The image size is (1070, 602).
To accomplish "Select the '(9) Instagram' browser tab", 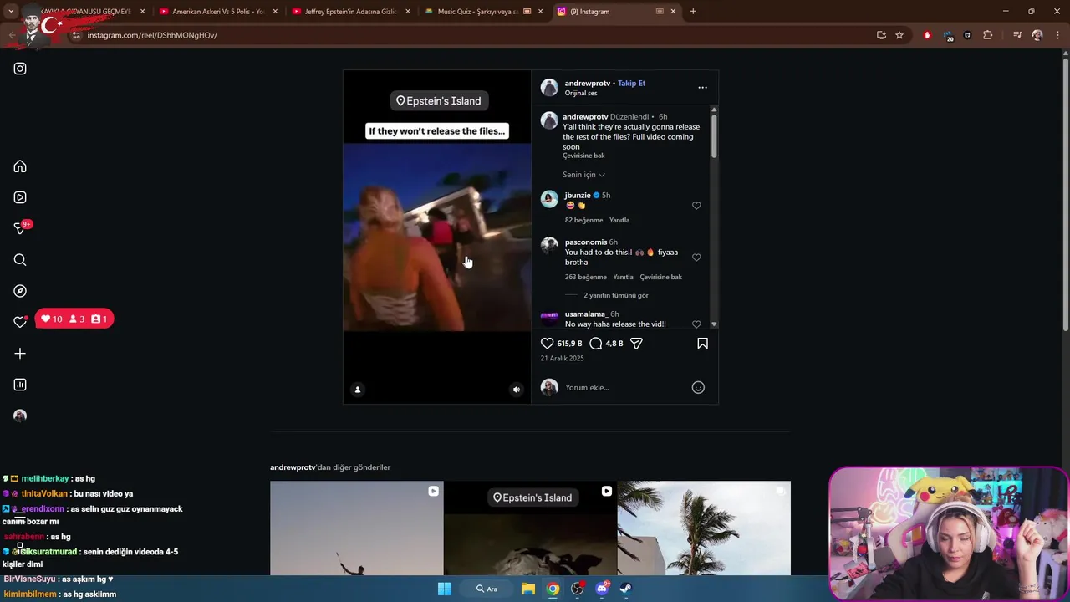I will pyautogui.click(x=616, y=12).
